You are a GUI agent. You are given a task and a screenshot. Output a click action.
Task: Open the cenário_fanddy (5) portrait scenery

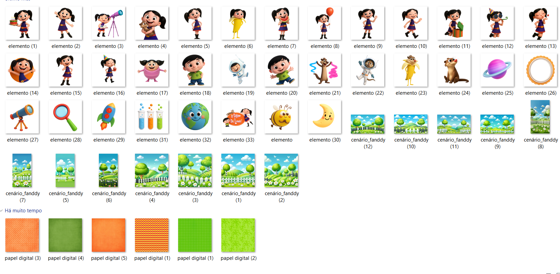[x=65, y=170]
